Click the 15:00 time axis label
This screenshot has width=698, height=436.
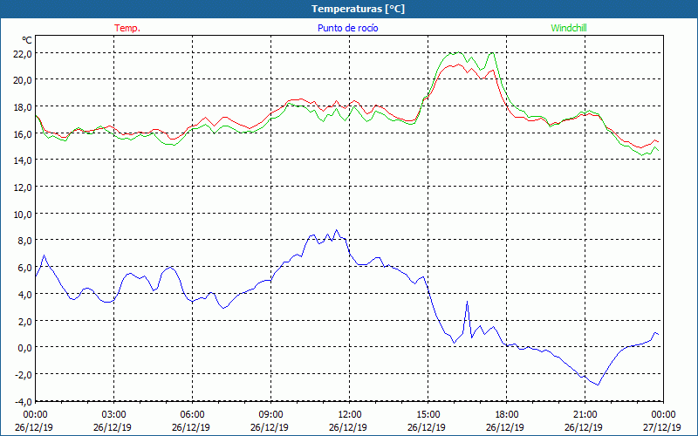pyautogui.click(x=427, y=415)
